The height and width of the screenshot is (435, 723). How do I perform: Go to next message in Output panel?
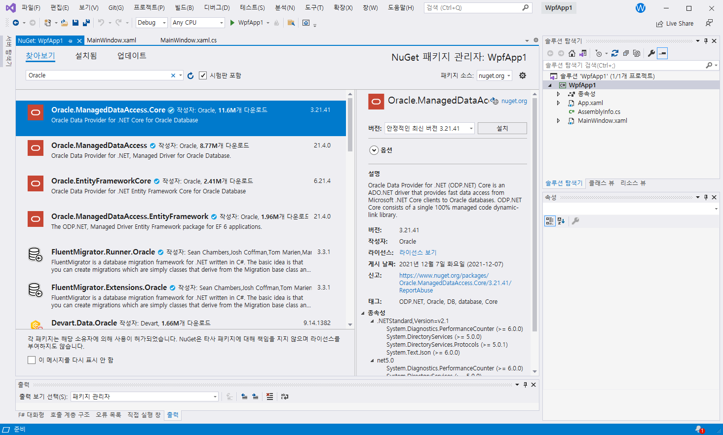(x=255, y=397)
